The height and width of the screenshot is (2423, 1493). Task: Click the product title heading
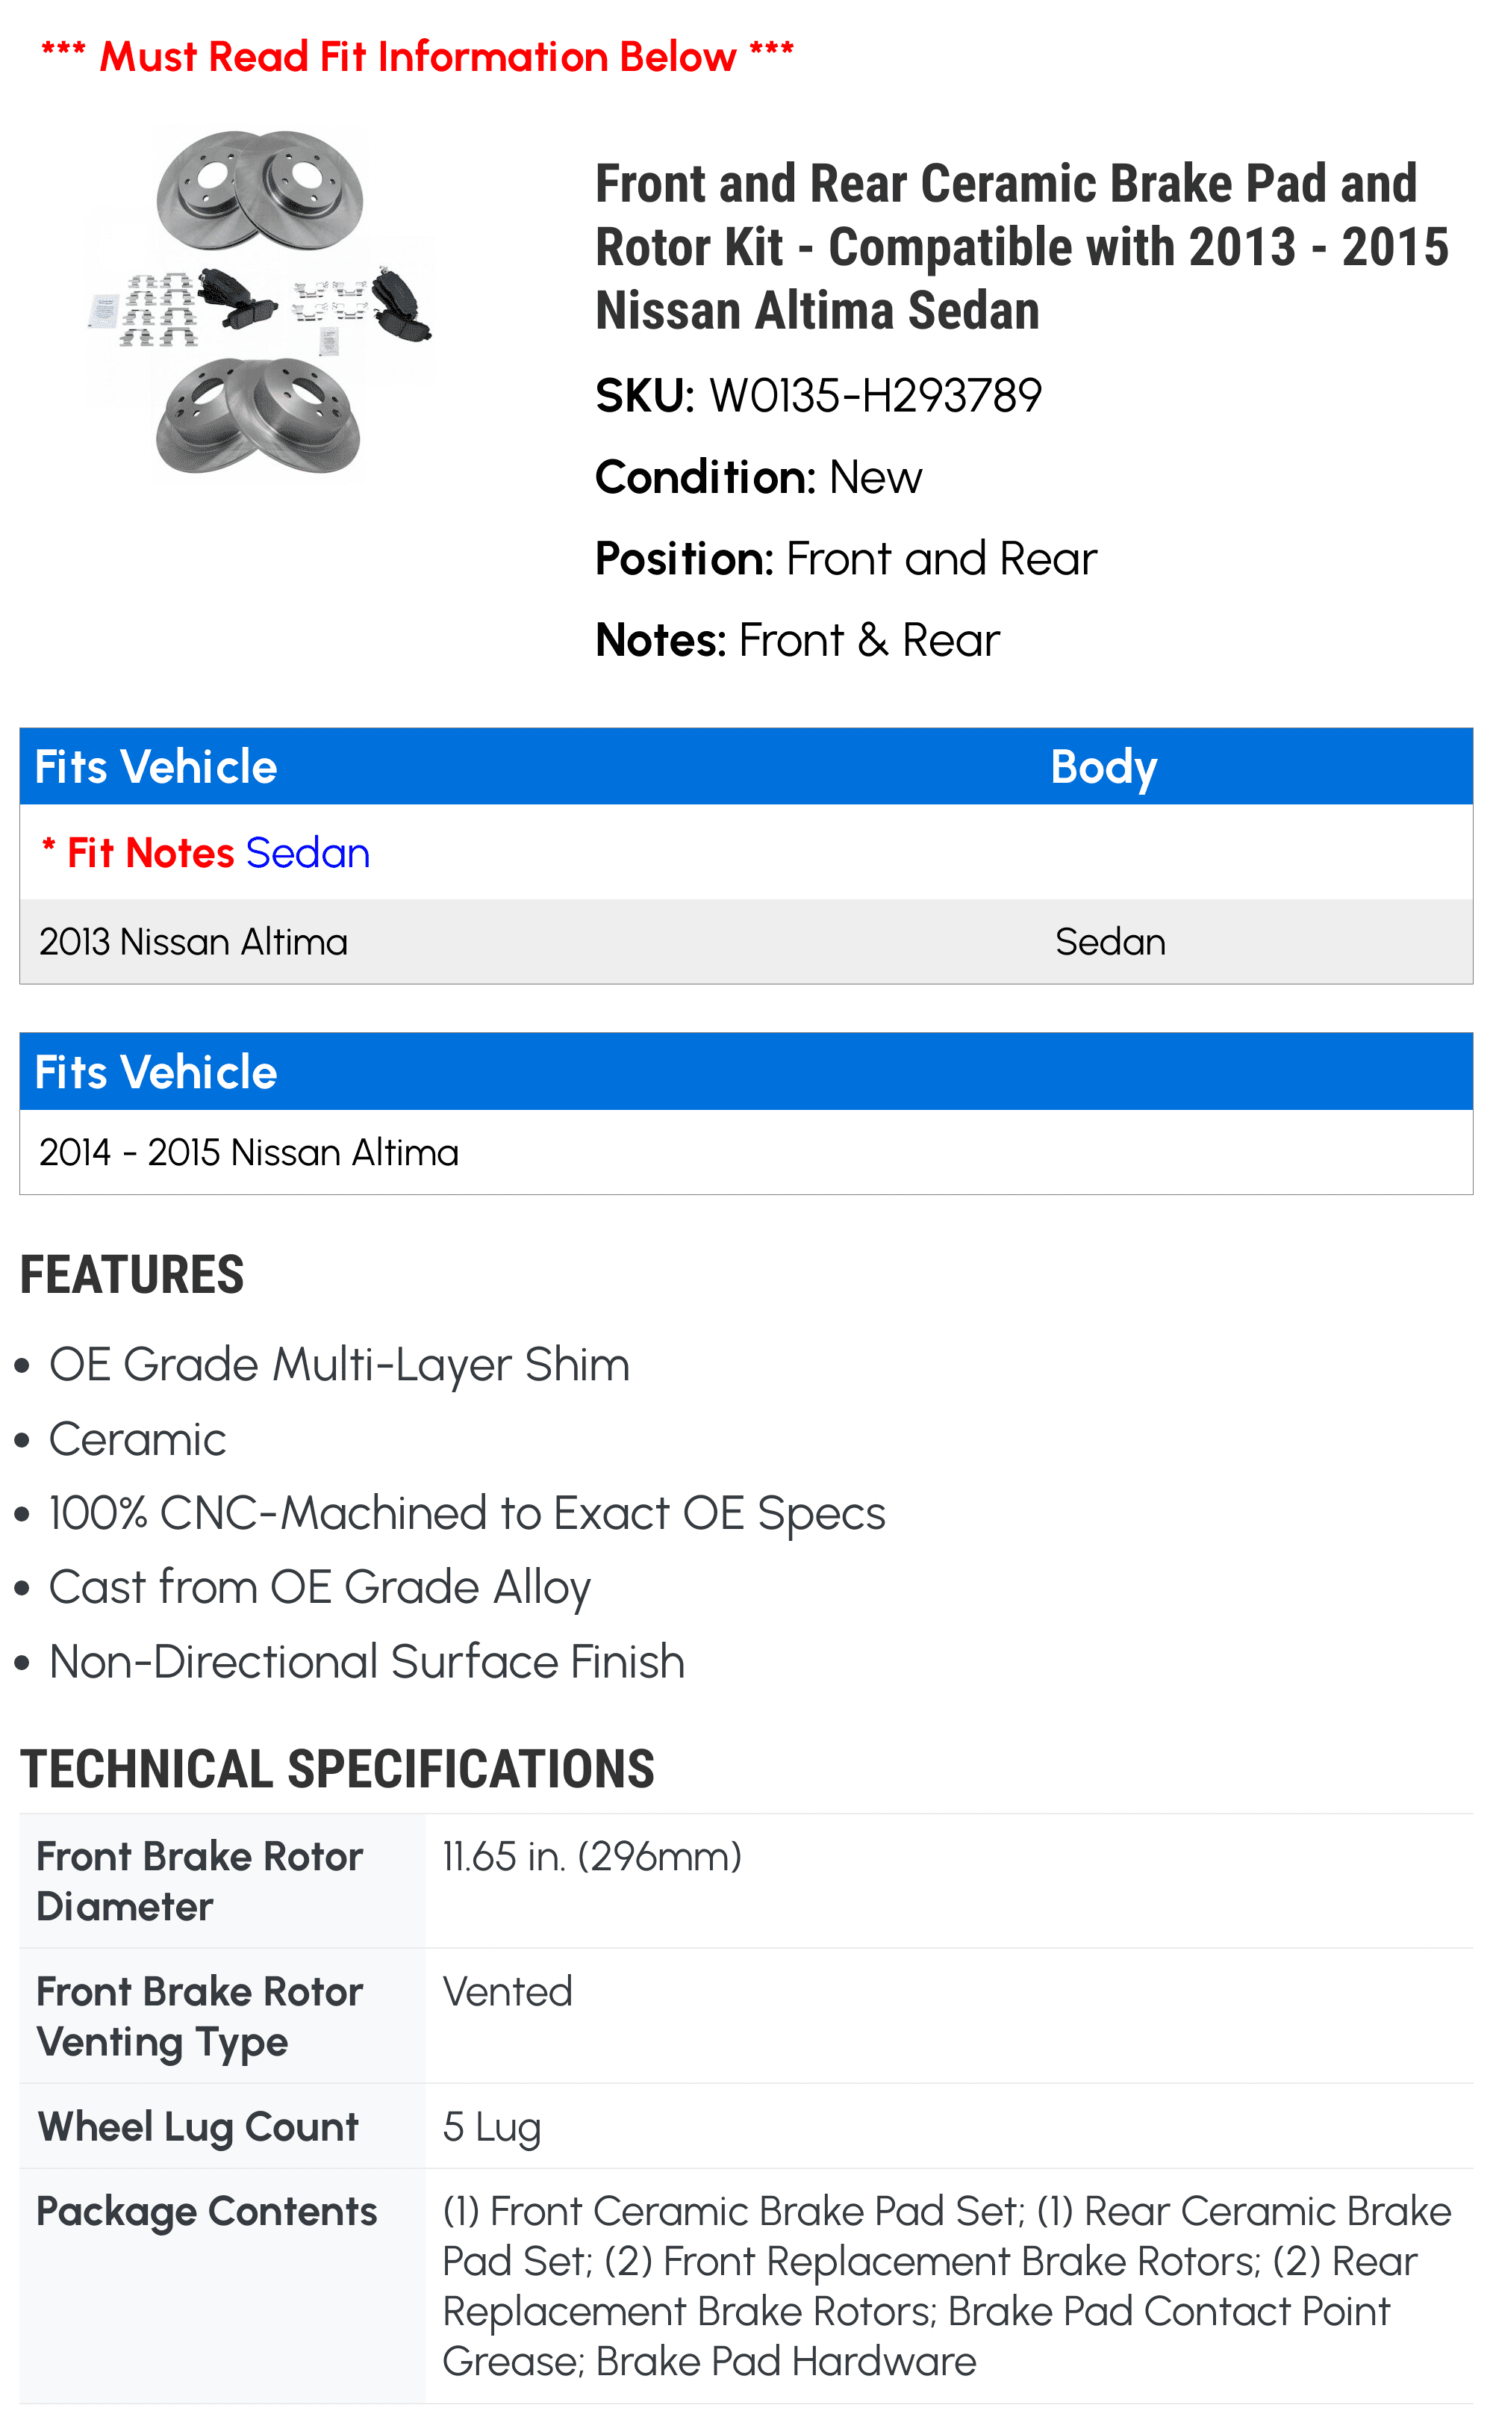(1022, 247)
